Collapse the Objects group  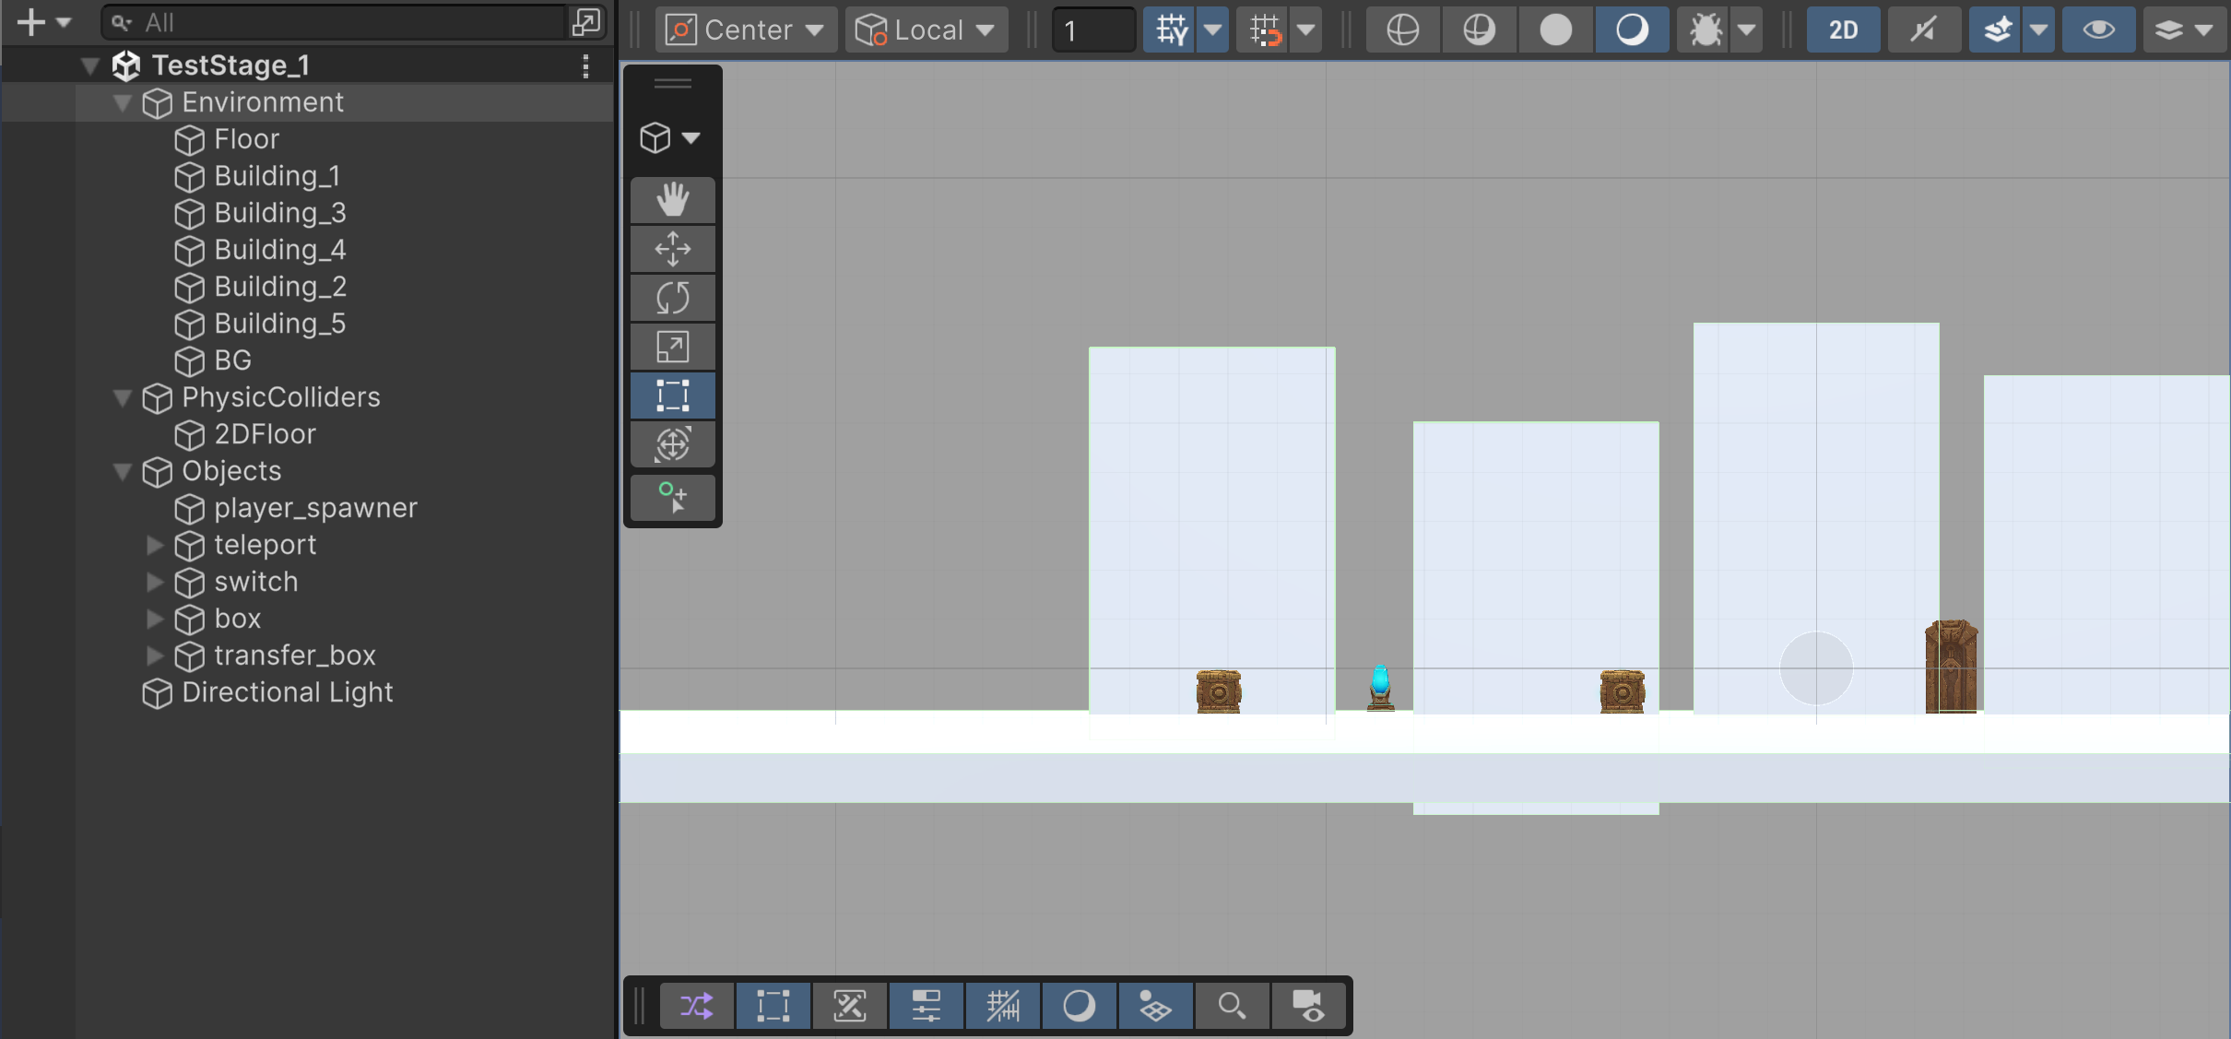tap(123, 471)
